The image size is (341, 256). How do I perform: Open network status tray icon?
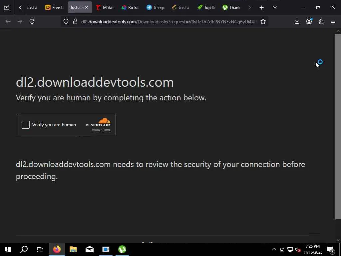click(290, 249)
